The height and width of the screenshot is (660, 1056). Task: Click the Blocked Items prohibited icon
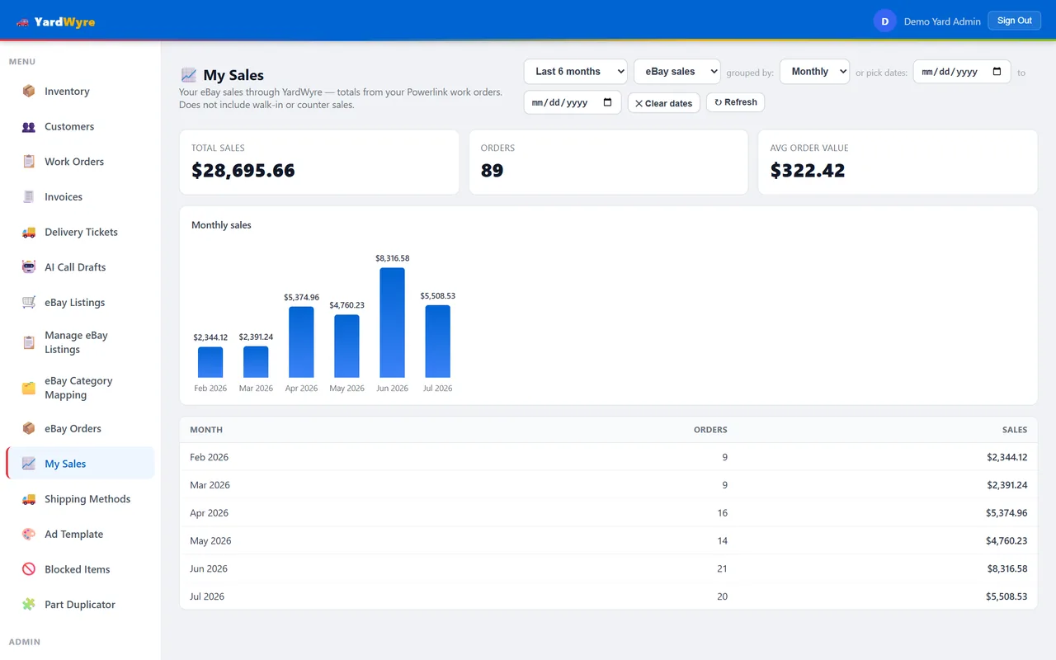[x=29, y=569]
